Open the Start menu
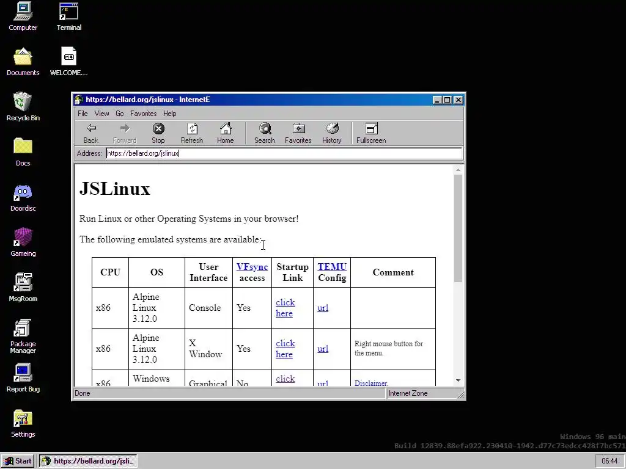 [18, 461]
